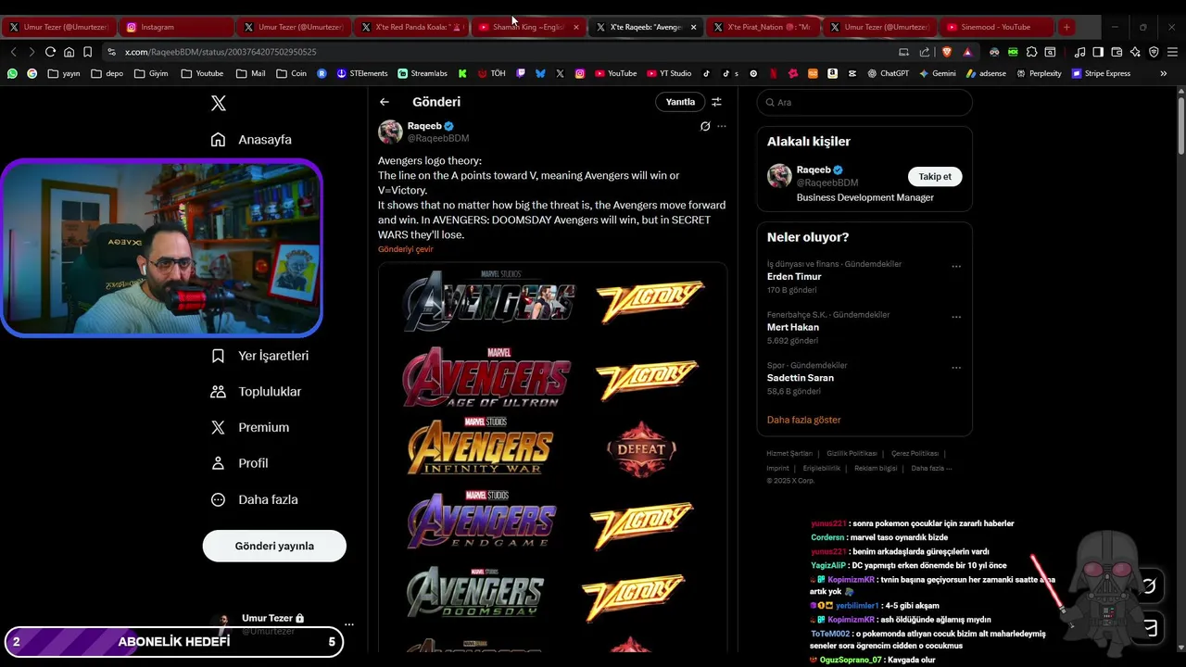Viewport: 1186px width, 667px height.
Task: Open options for the Mert Hakan trend
Action: 956,317
